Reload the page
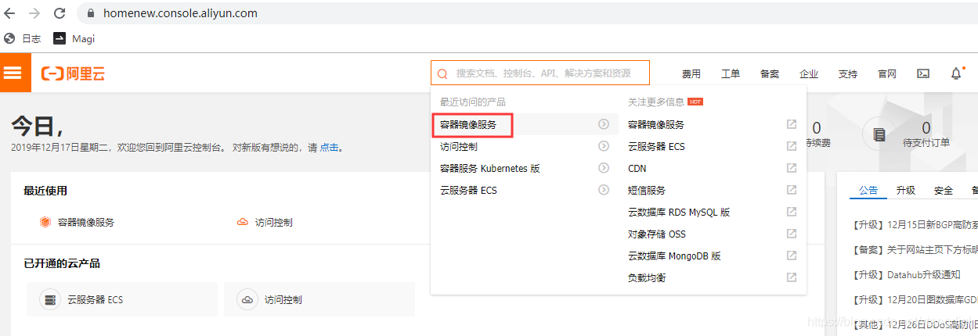Viewport: 978px width, 336px height. [60, 13]
